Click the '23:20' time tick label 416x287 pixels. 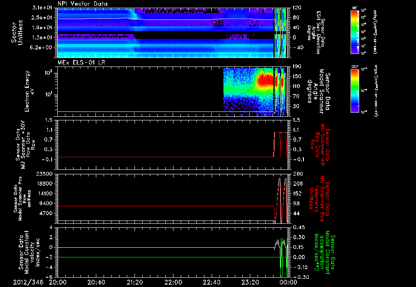coord(250,283)
